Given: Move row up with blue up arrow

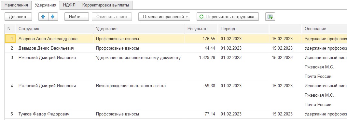Looking at the screenshot, I should coord(43,17).
